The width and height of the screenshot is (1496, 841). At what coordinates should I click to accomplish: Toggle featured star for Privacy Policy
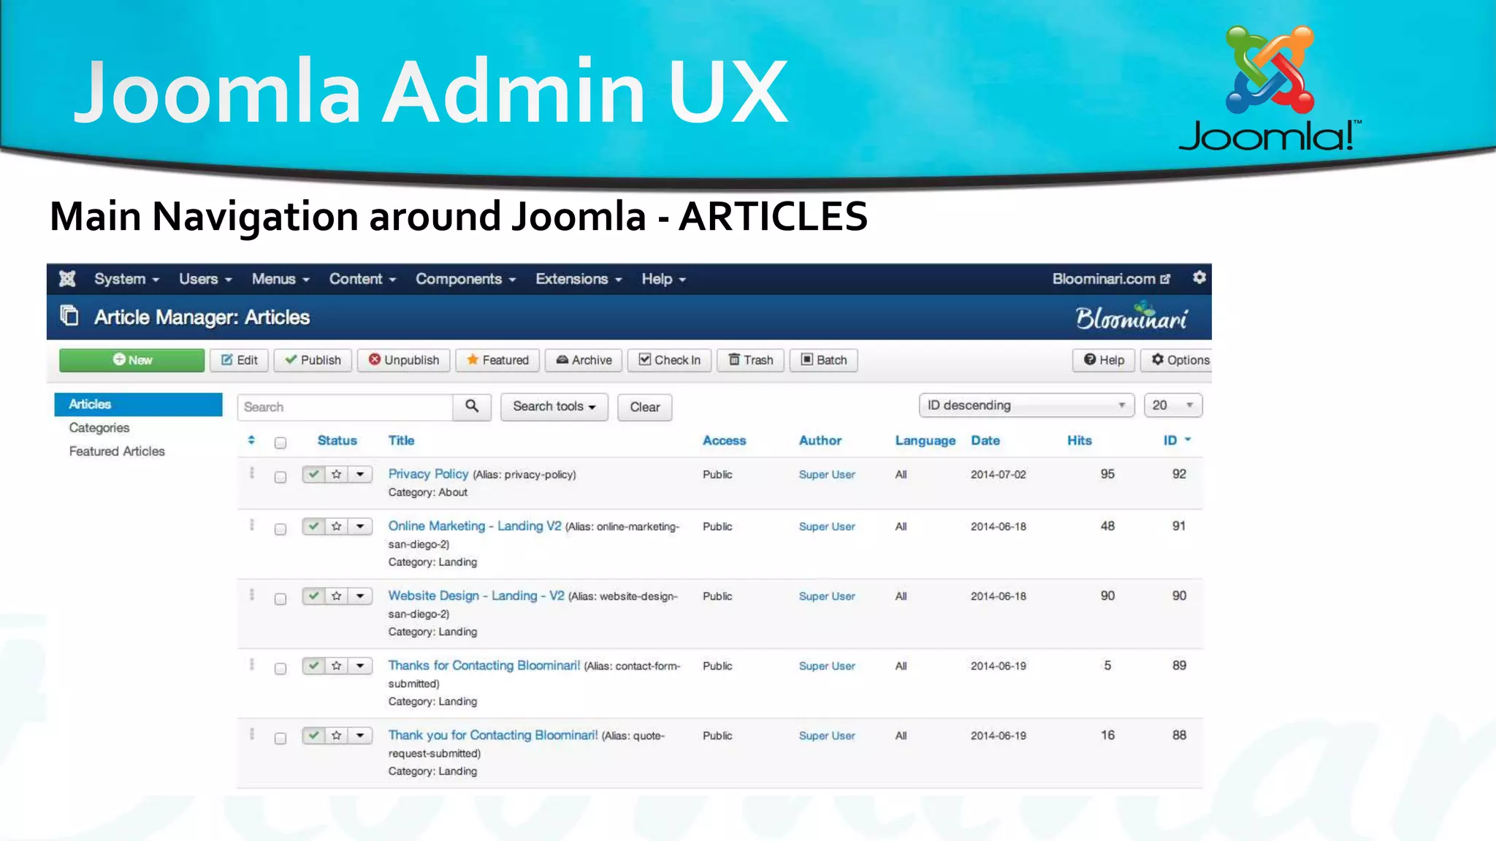[336, 475]
